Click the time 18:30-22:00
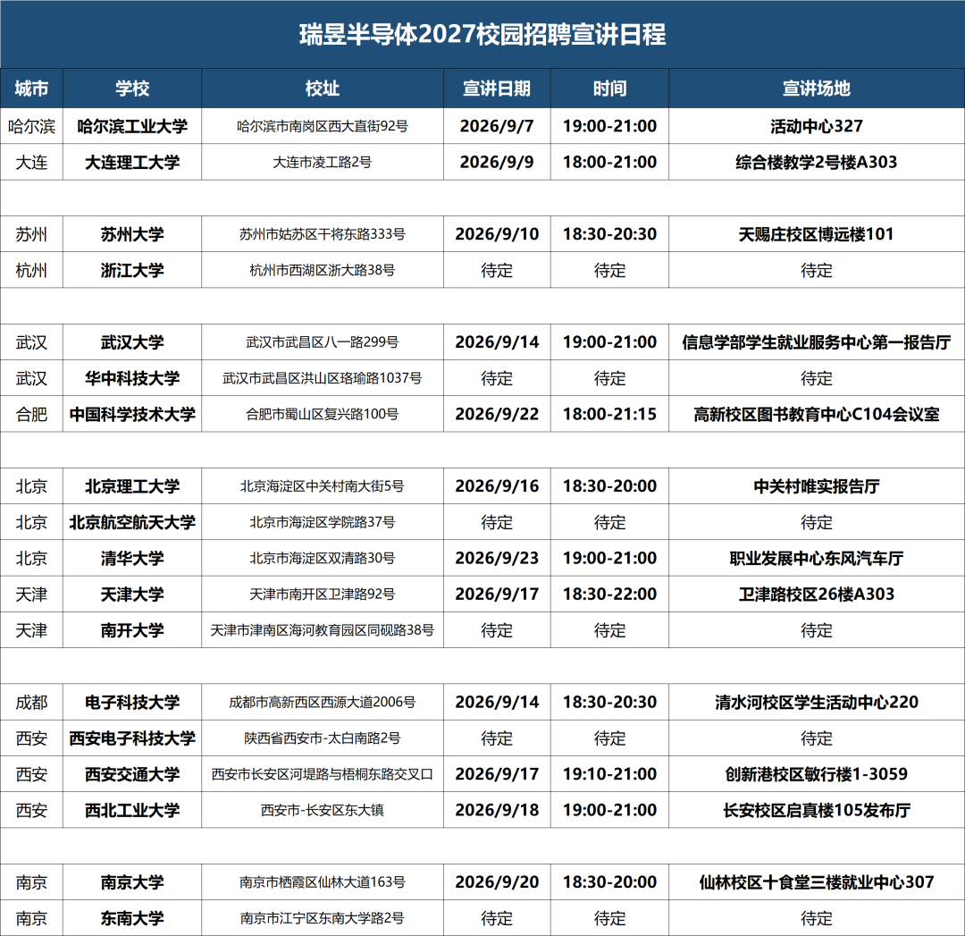 [x=610, y=594]
